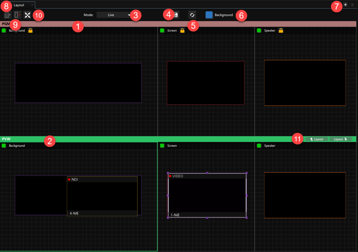Open the Mode dropdown showing Live
The image size is (358, 252).
pyautogui.click(x=114, y=15)
